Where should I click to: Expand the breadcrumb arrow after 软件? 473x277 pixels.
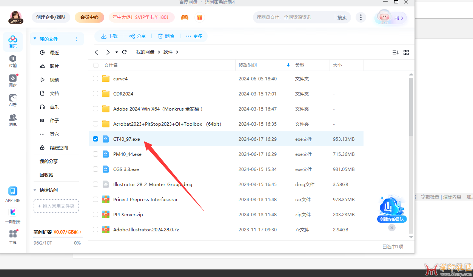(x=177, y=52)
